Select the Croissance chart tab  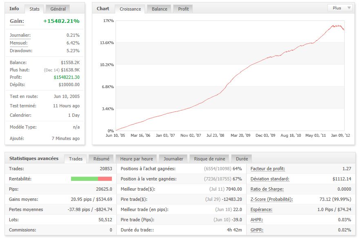[130, 9]
